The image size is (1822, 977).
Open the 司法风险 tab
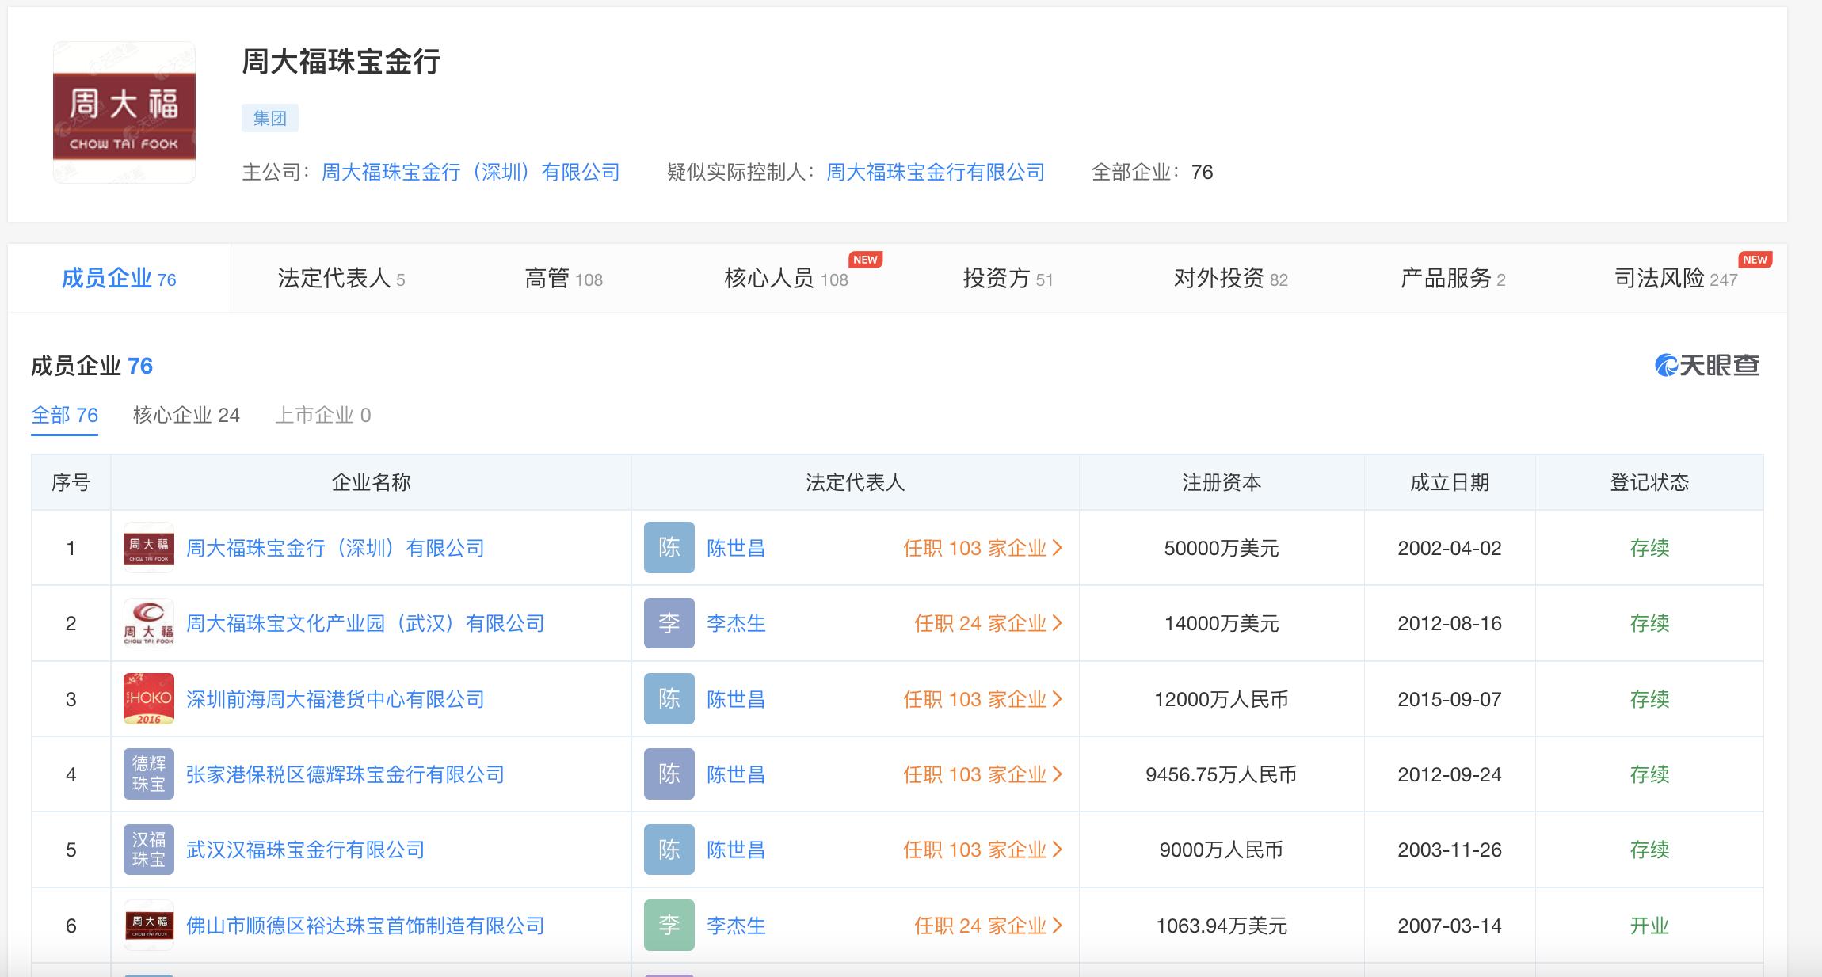pos(1675,279)
